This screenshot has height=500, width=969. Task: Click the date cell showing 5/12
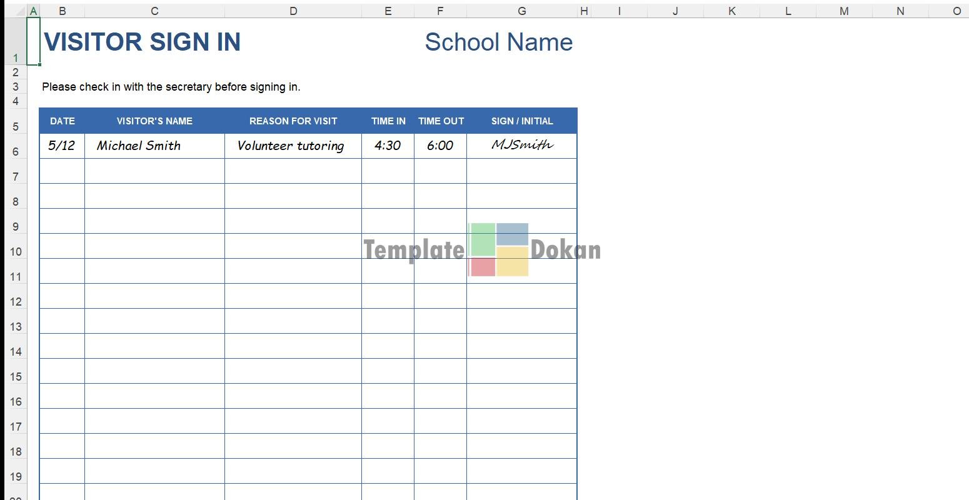[x=61, y=146]
